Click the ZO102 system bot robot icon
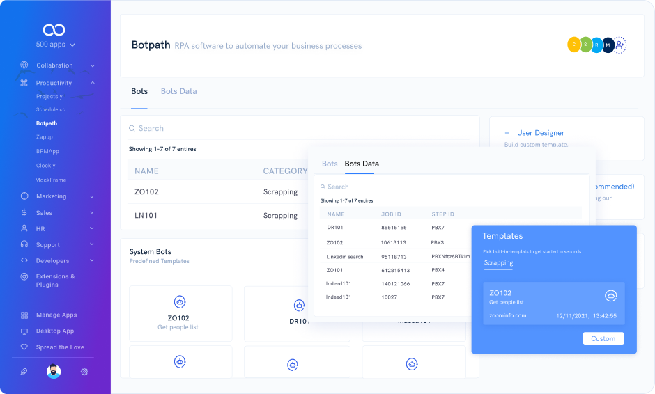The width and height of the screenshot is (655, 394). [x=180, y=301]
